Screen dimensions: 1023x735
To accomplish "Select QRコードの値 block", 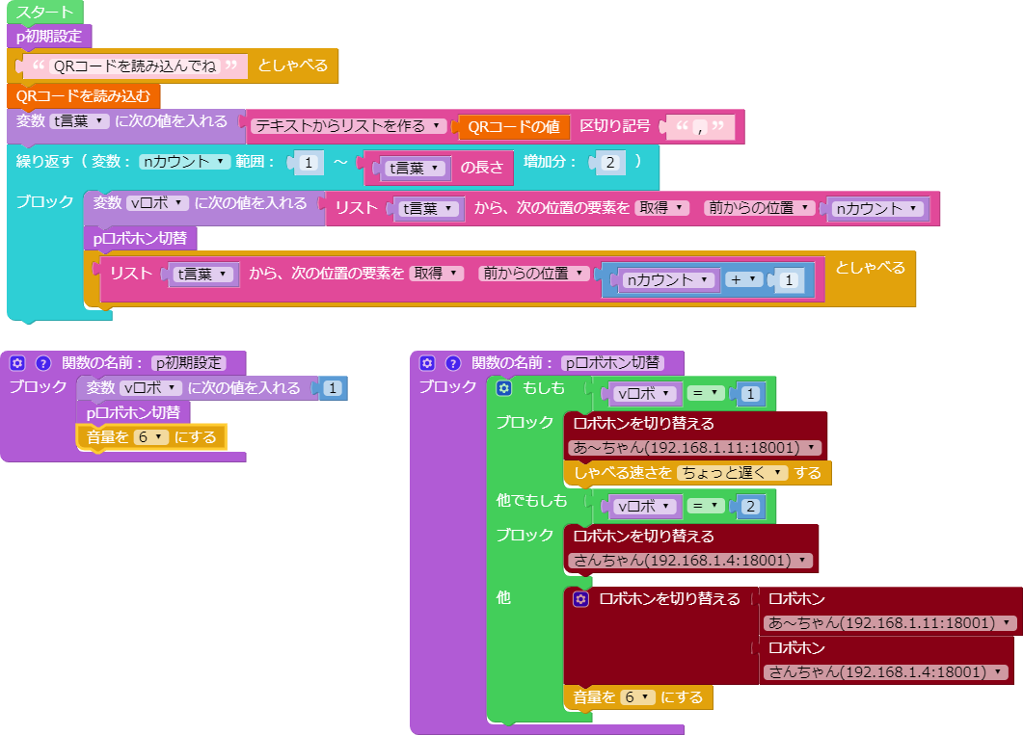I will (x=514, y=126).
